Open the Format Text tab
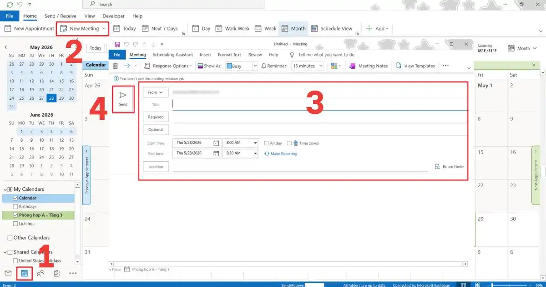 [x=229, y=55]
